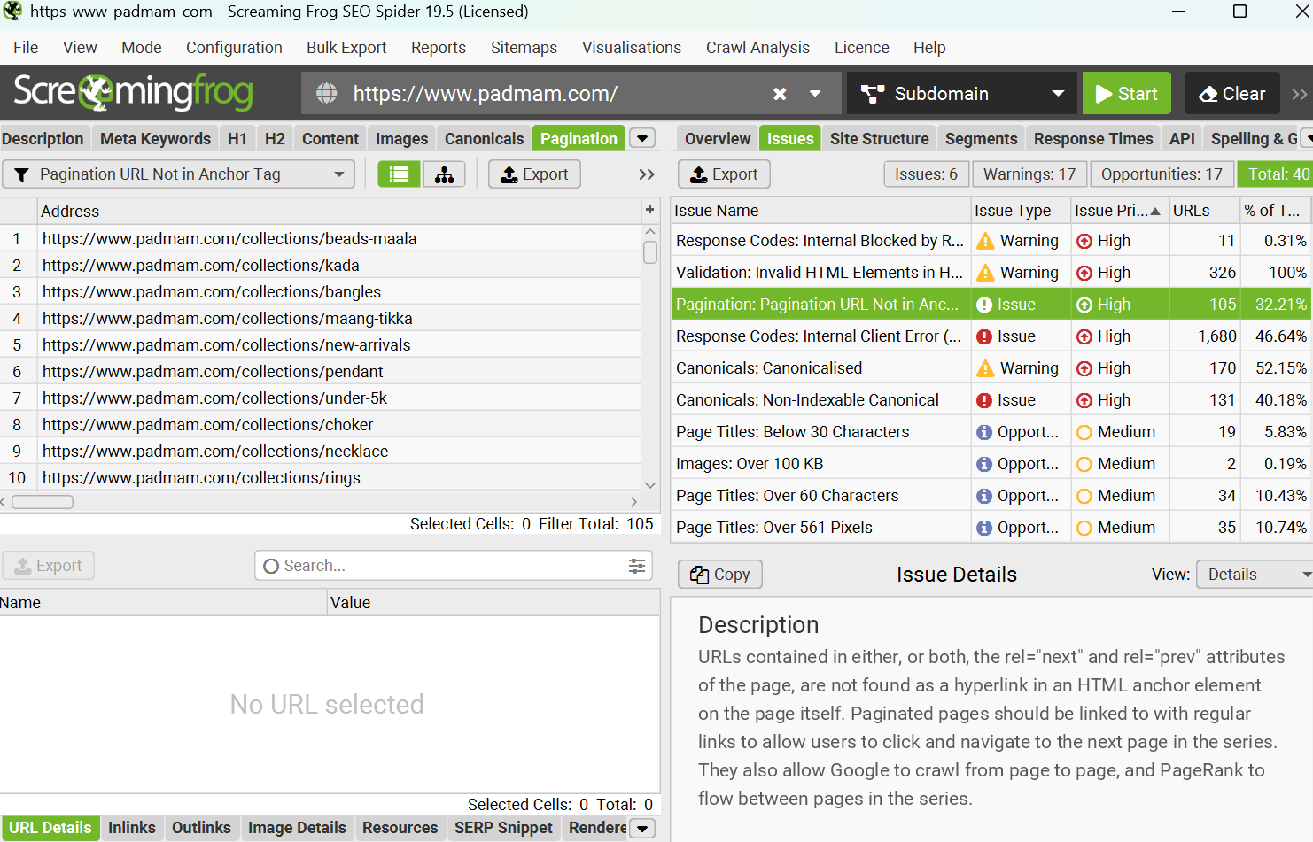1313x842 pixels.
Task: Click the bottom panel Search field
Action: click(443, 566)
